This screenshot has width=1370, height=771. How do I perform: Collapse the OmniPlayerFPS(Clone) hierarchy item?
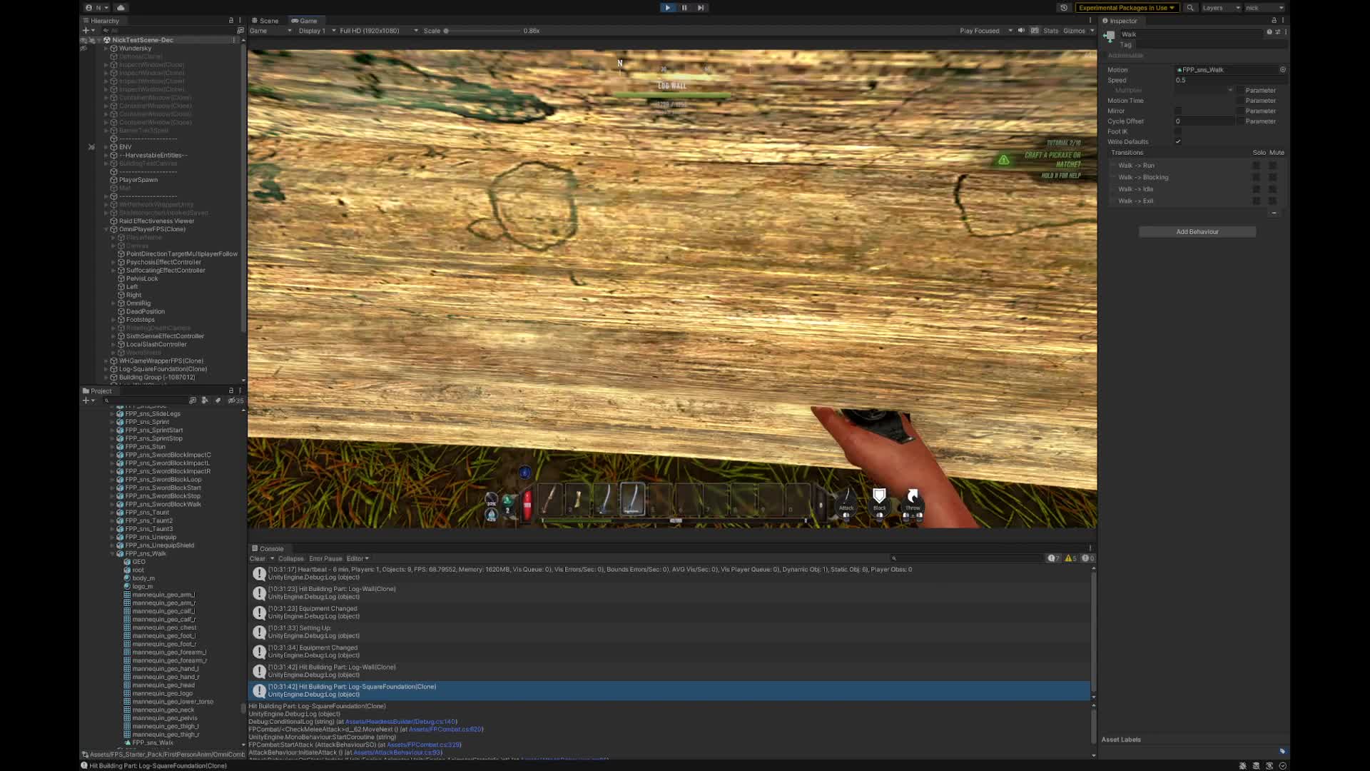(x=106, y=229)
